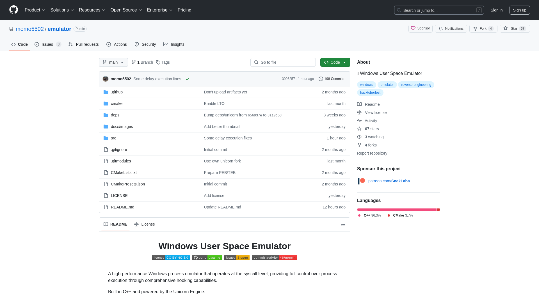Image resolution: width=539 pixels, height=303 pixels.
Task: Expand the Resources menu
Action: [x=92, y=10]
